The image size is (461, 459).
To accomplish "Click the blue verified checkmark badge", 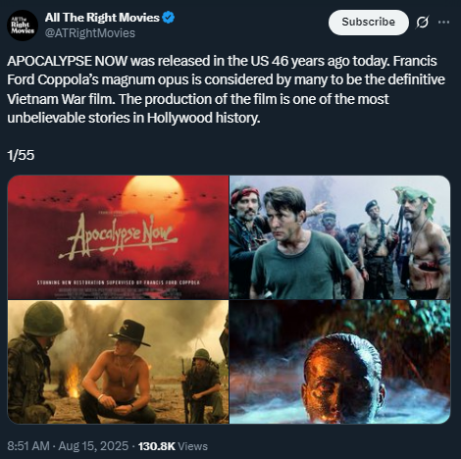I will click(x=169, y=18).
